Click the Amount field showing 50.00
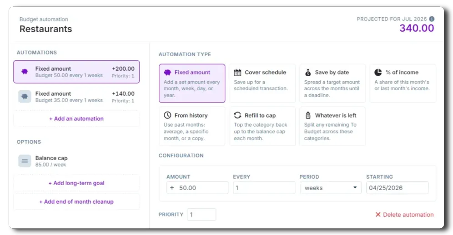Image resolution: width=453 pixels, height=235 pixels. 197,188
